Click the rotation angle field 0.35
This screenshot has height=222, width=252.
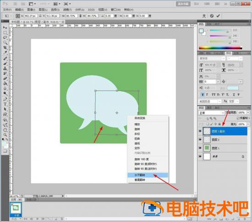110,16
